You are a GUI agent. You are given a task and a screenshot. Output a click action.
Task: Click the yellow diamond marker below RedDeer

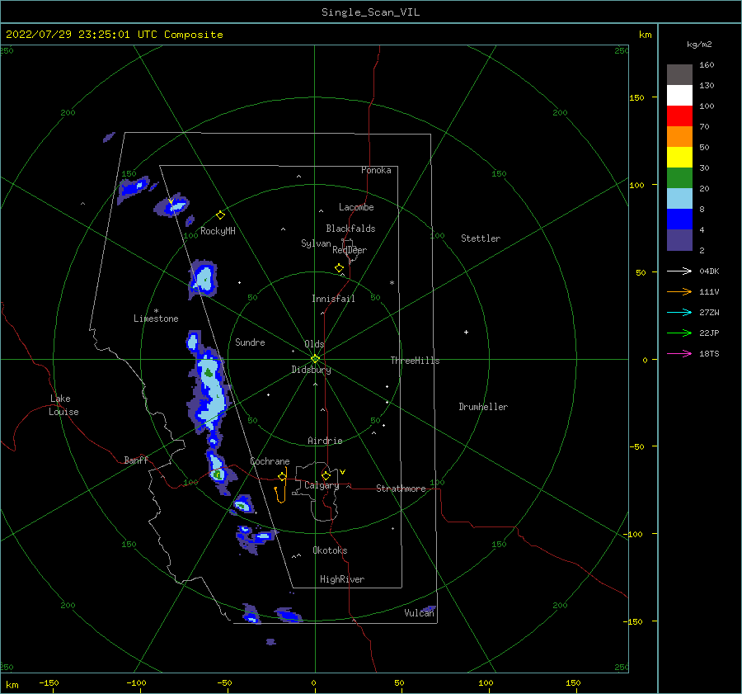[x=339, y=268]
